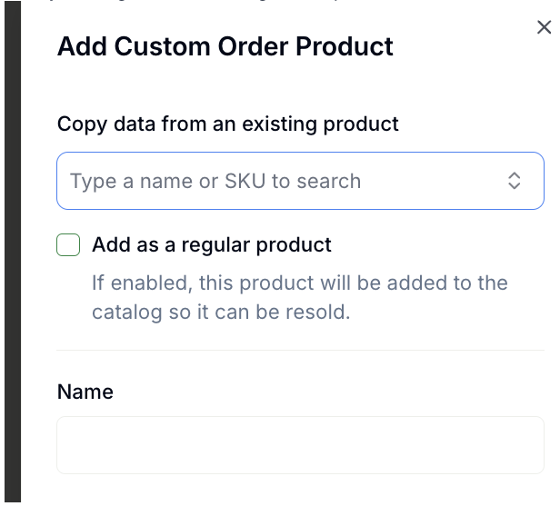Click the 'Name' field label
Screen dimensions: 560x516
click(x=85, y=392)
